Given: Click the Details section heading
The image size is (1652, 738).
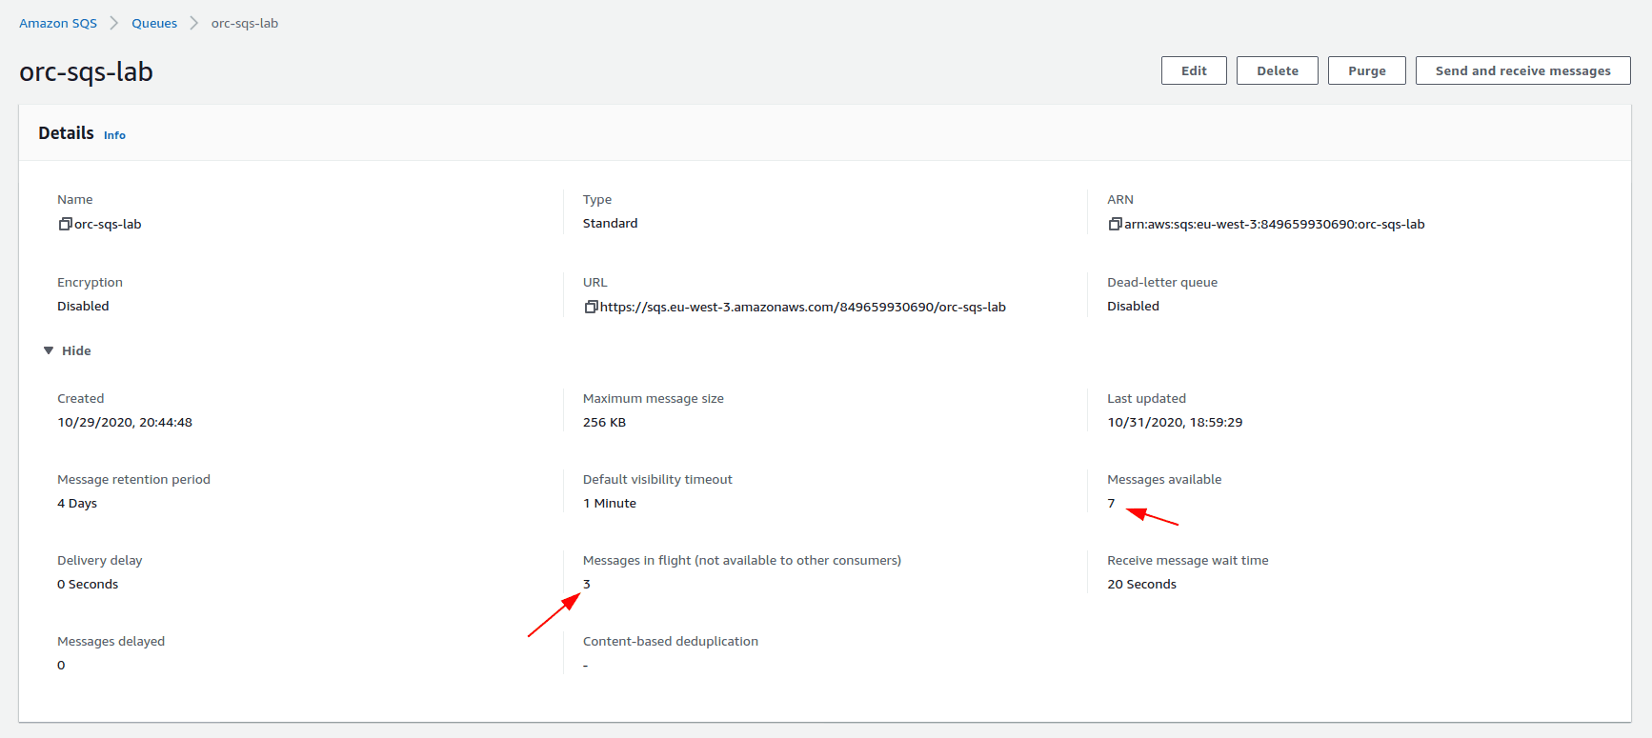Looking at the screenshot, I should click(x=66, y=133).
